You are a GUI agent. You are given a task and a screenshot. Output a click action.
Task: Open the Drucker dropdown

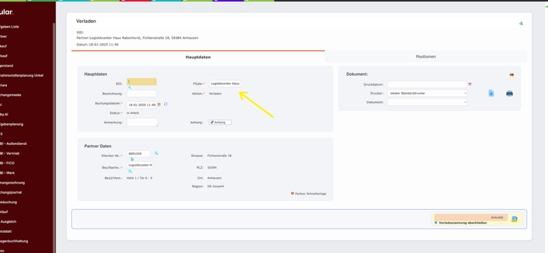tap(427, 93)
